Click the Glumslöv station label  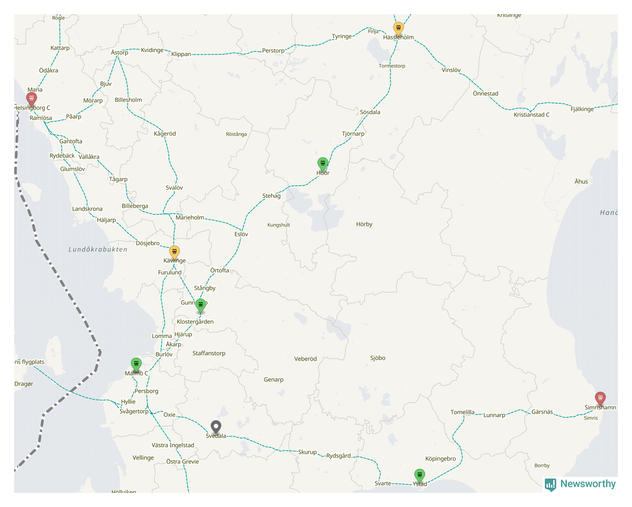click(x=73, y=169)
